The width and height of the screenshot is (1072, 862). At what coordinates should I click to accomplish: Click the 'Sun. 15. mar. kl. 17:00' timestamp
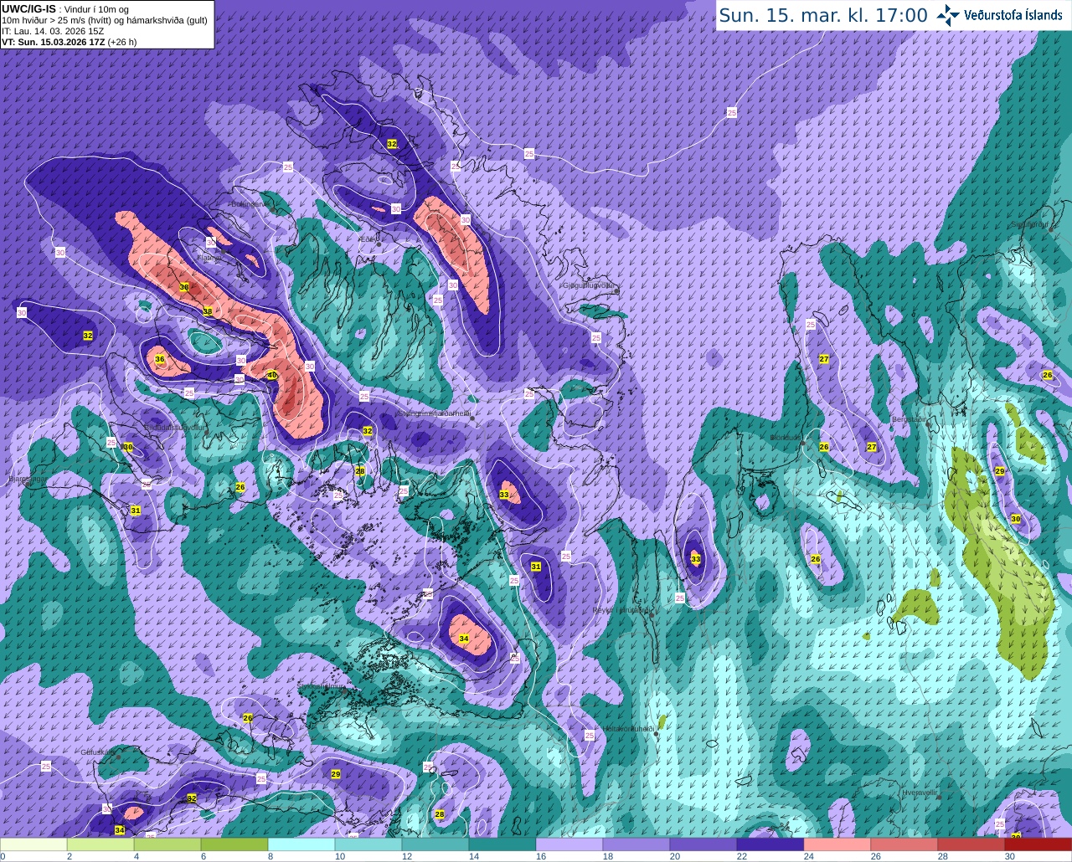pos(823,15)
